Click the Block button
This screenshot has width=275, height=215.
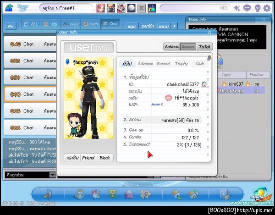(104, 158)
